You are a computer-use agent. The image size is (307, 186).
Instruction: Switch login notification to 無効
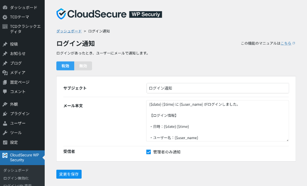(83, 66)
